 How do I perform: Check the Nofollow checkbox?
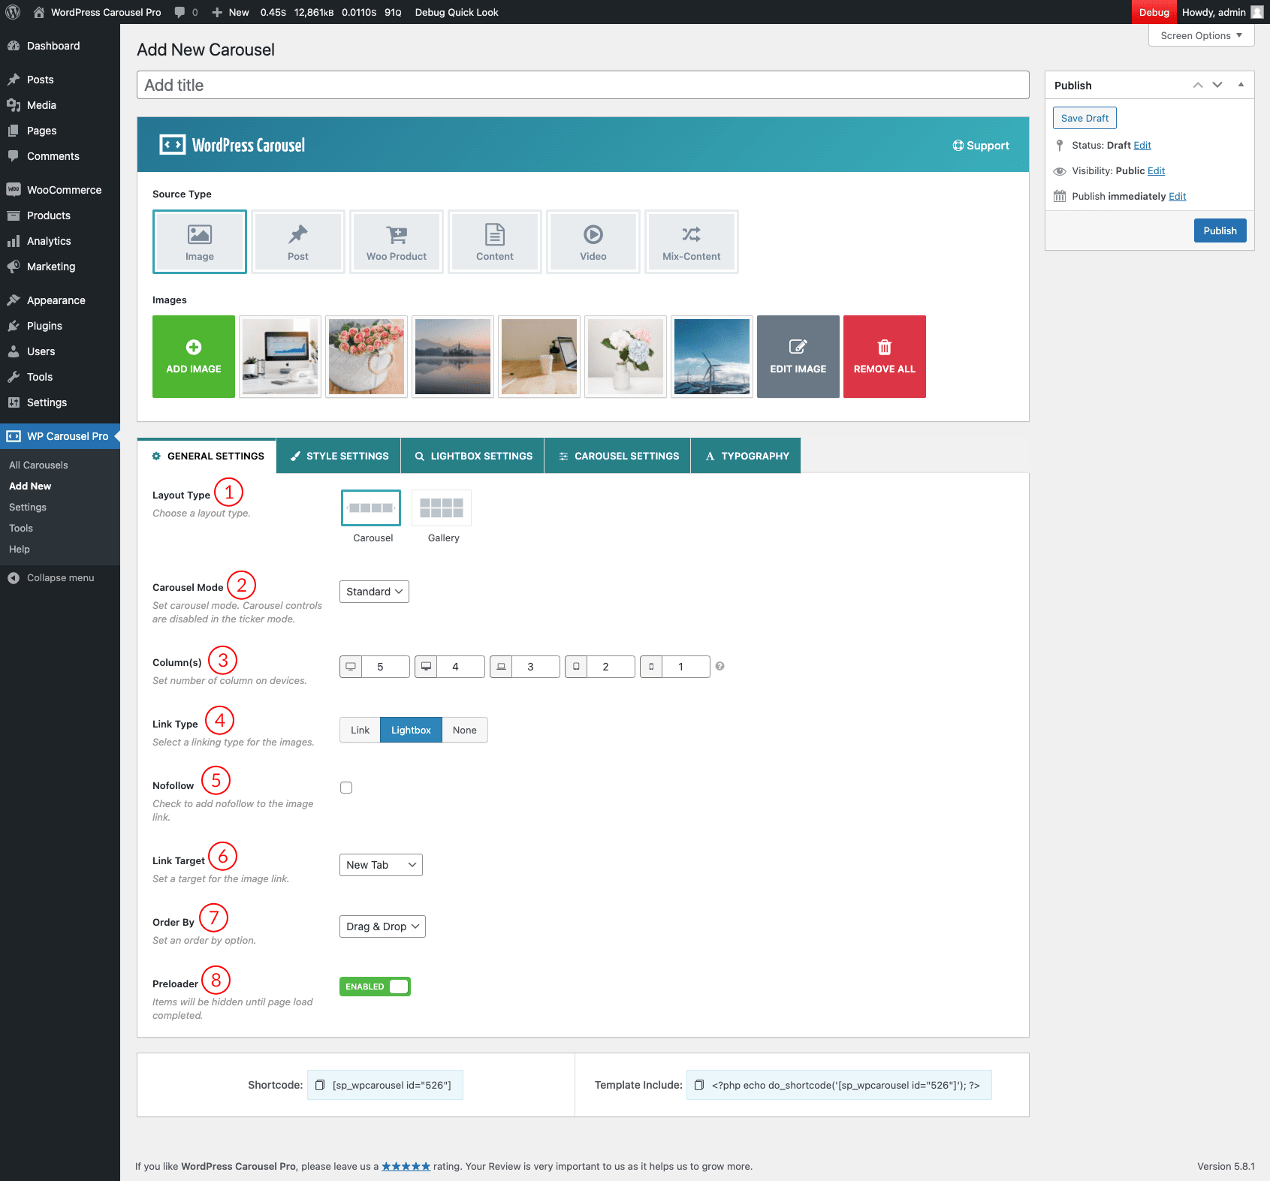pyautogui.click(x=346, y=788)
